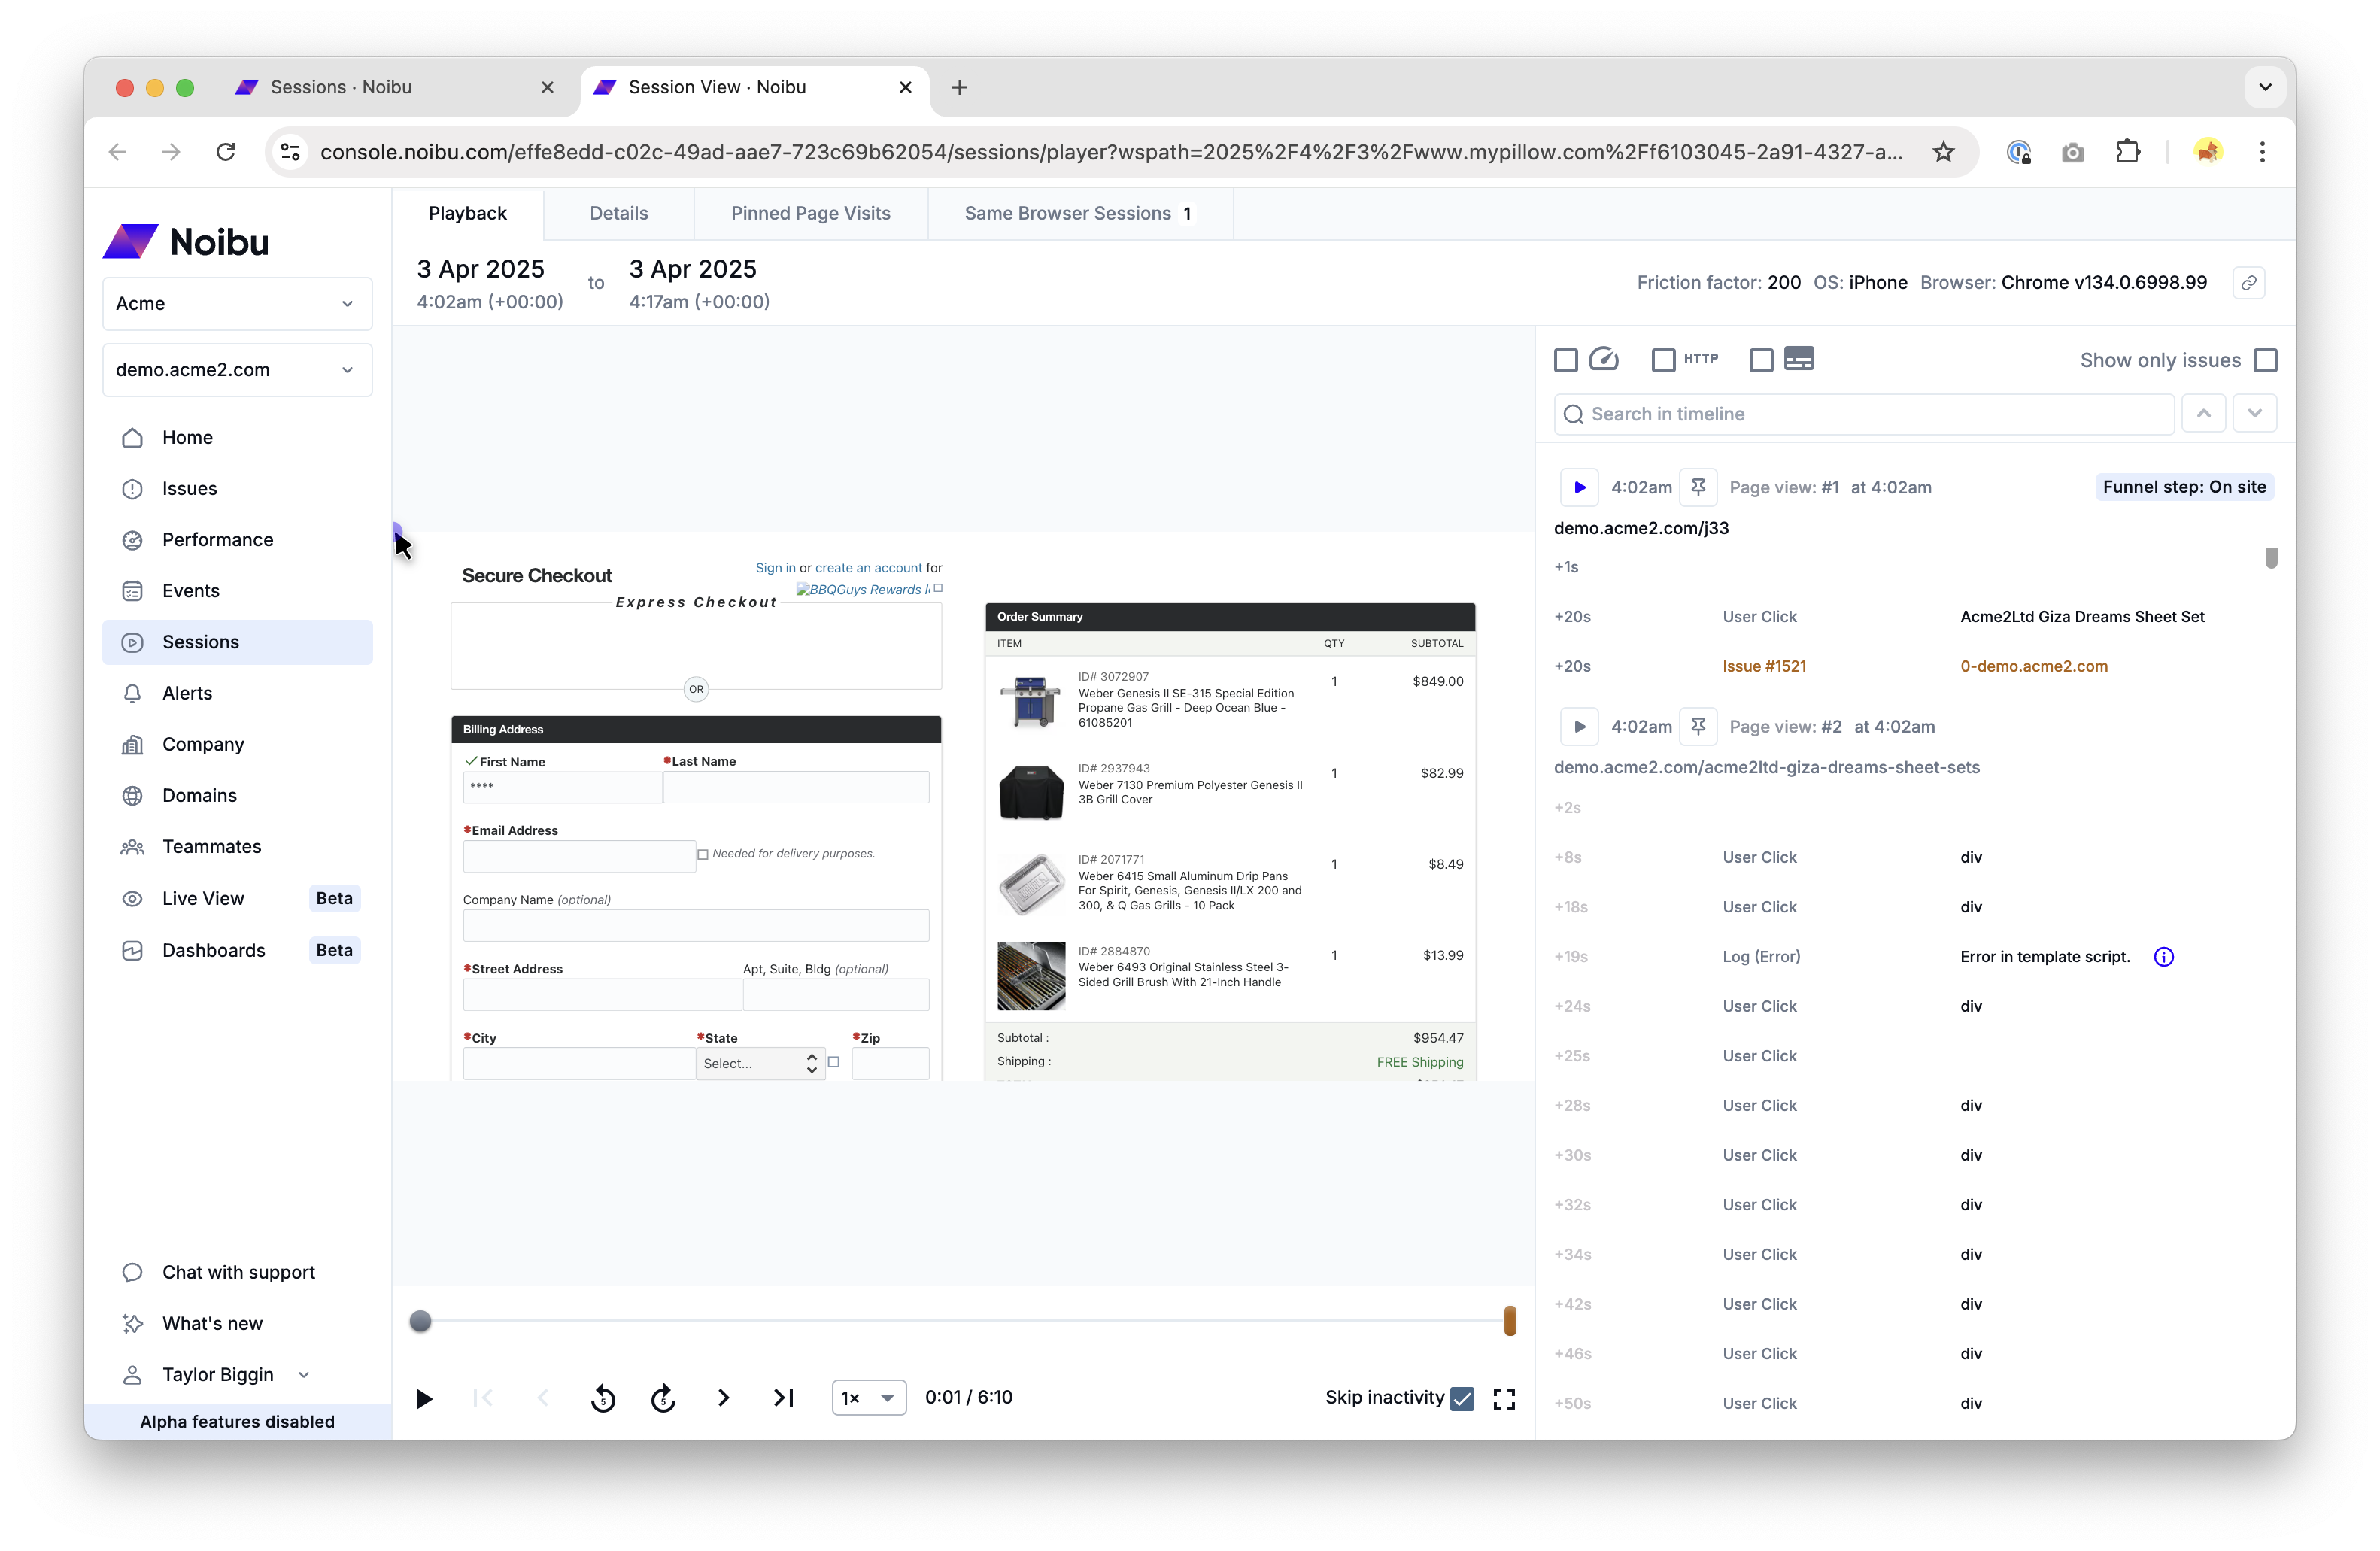Switch to the Details tab
Image resolution: width=2380 pixels, height=1551 pixels.
point(618,213)
